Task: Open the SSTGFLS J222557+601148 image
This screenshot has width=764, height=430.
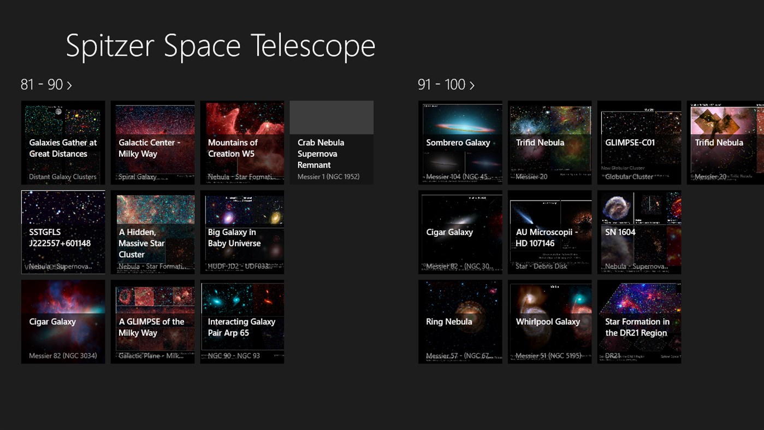Action: (63, 232)
